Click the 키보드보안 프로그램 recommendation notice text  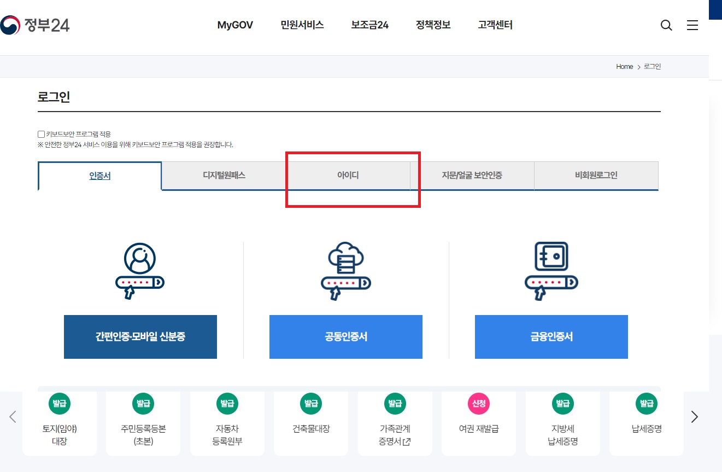click(x=136, y=145)
